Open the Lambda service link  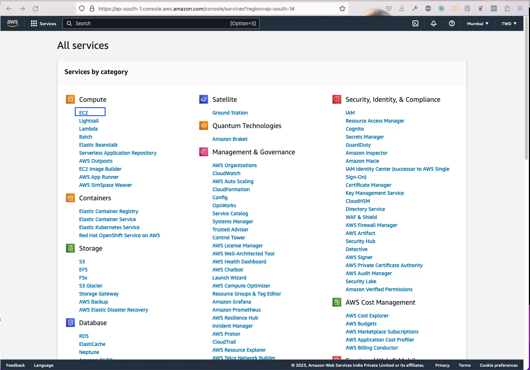point(88,129)
